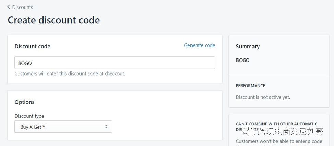Click the Create discount code page title
Screen dimensions: 334x146
[x=54, y=20]
